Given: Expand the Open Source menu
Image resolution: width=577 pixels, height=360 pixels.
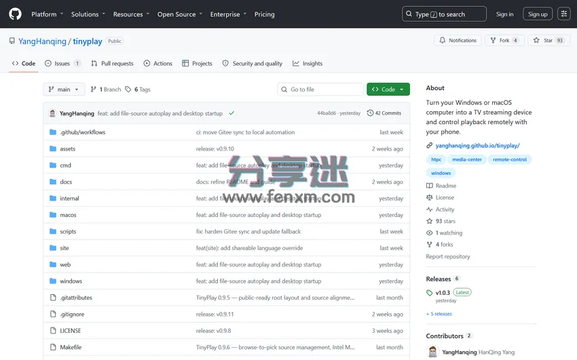Looking at the screenshot, I should tap(180, 14).
